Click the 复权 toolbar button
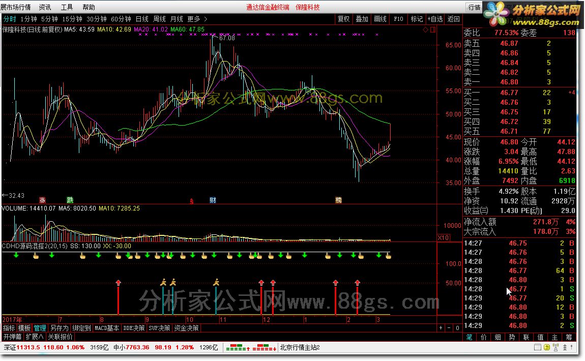585x361 pixels. point(343,19)
